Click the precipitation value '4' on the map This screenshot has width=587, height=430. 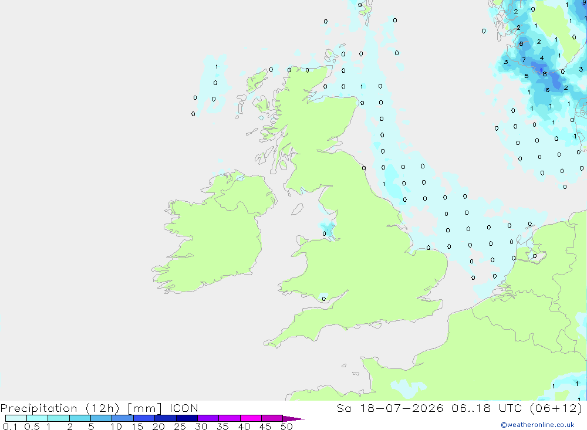[x=542, y=58]
